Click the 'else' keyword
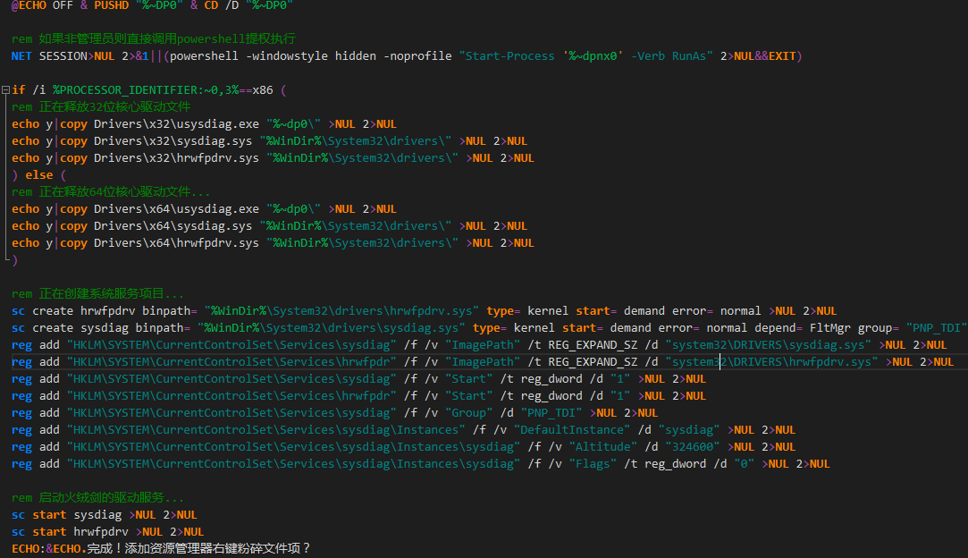The image size is (968, 558). click(x=39, y=175)
